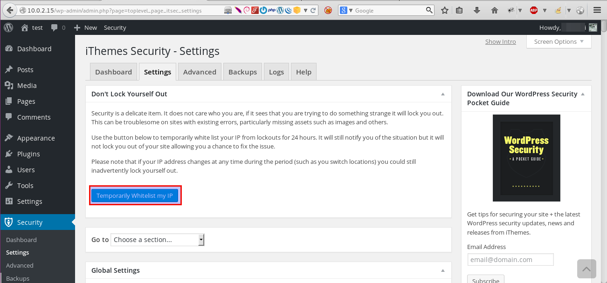
Task: Open the Adblock Plus dropdown arrow
Action: [x=544, y=10]
